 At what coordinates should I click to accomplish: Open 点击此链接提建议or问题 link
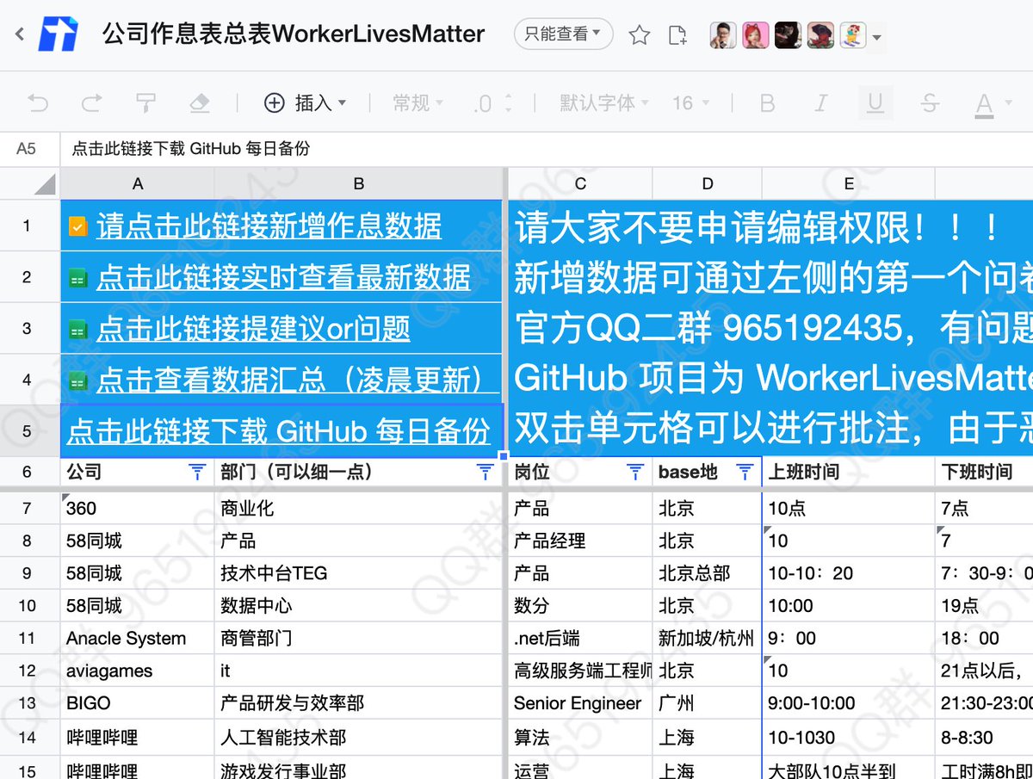[x=253, y=329]
